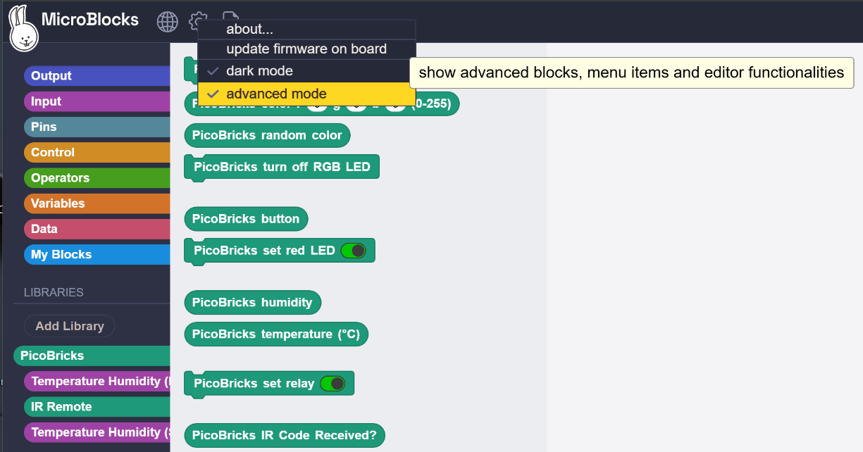Open the language globe menu
Screen dimensions: 863x452
168,22
